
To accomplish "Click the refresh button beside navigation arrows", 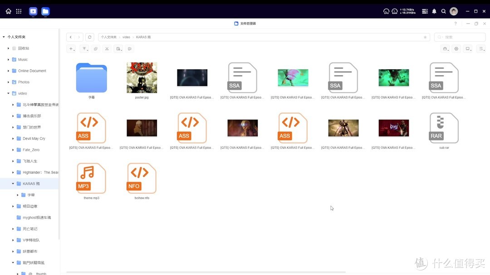I will (x=90, y=37).
